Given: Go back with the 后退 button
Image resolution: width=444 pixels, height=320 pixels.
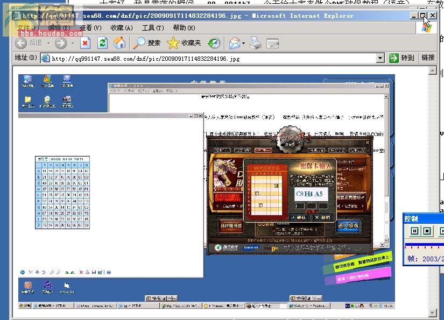Looking at the screenshot, I should point(29,43).
